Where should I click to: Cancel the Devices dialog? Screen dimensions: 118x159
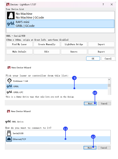click(108, 59)
